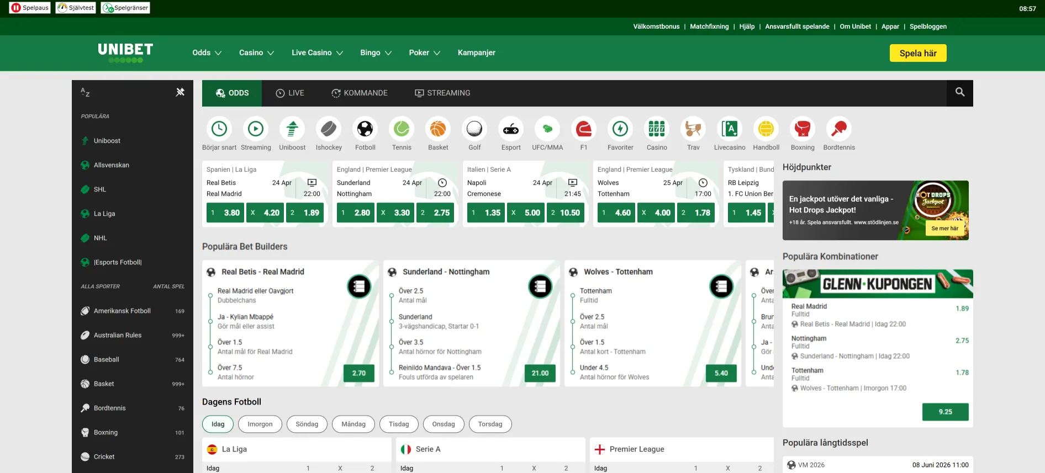Select the Tisdag day filter
Screen dimensions: 1045x473
(399, 424)
